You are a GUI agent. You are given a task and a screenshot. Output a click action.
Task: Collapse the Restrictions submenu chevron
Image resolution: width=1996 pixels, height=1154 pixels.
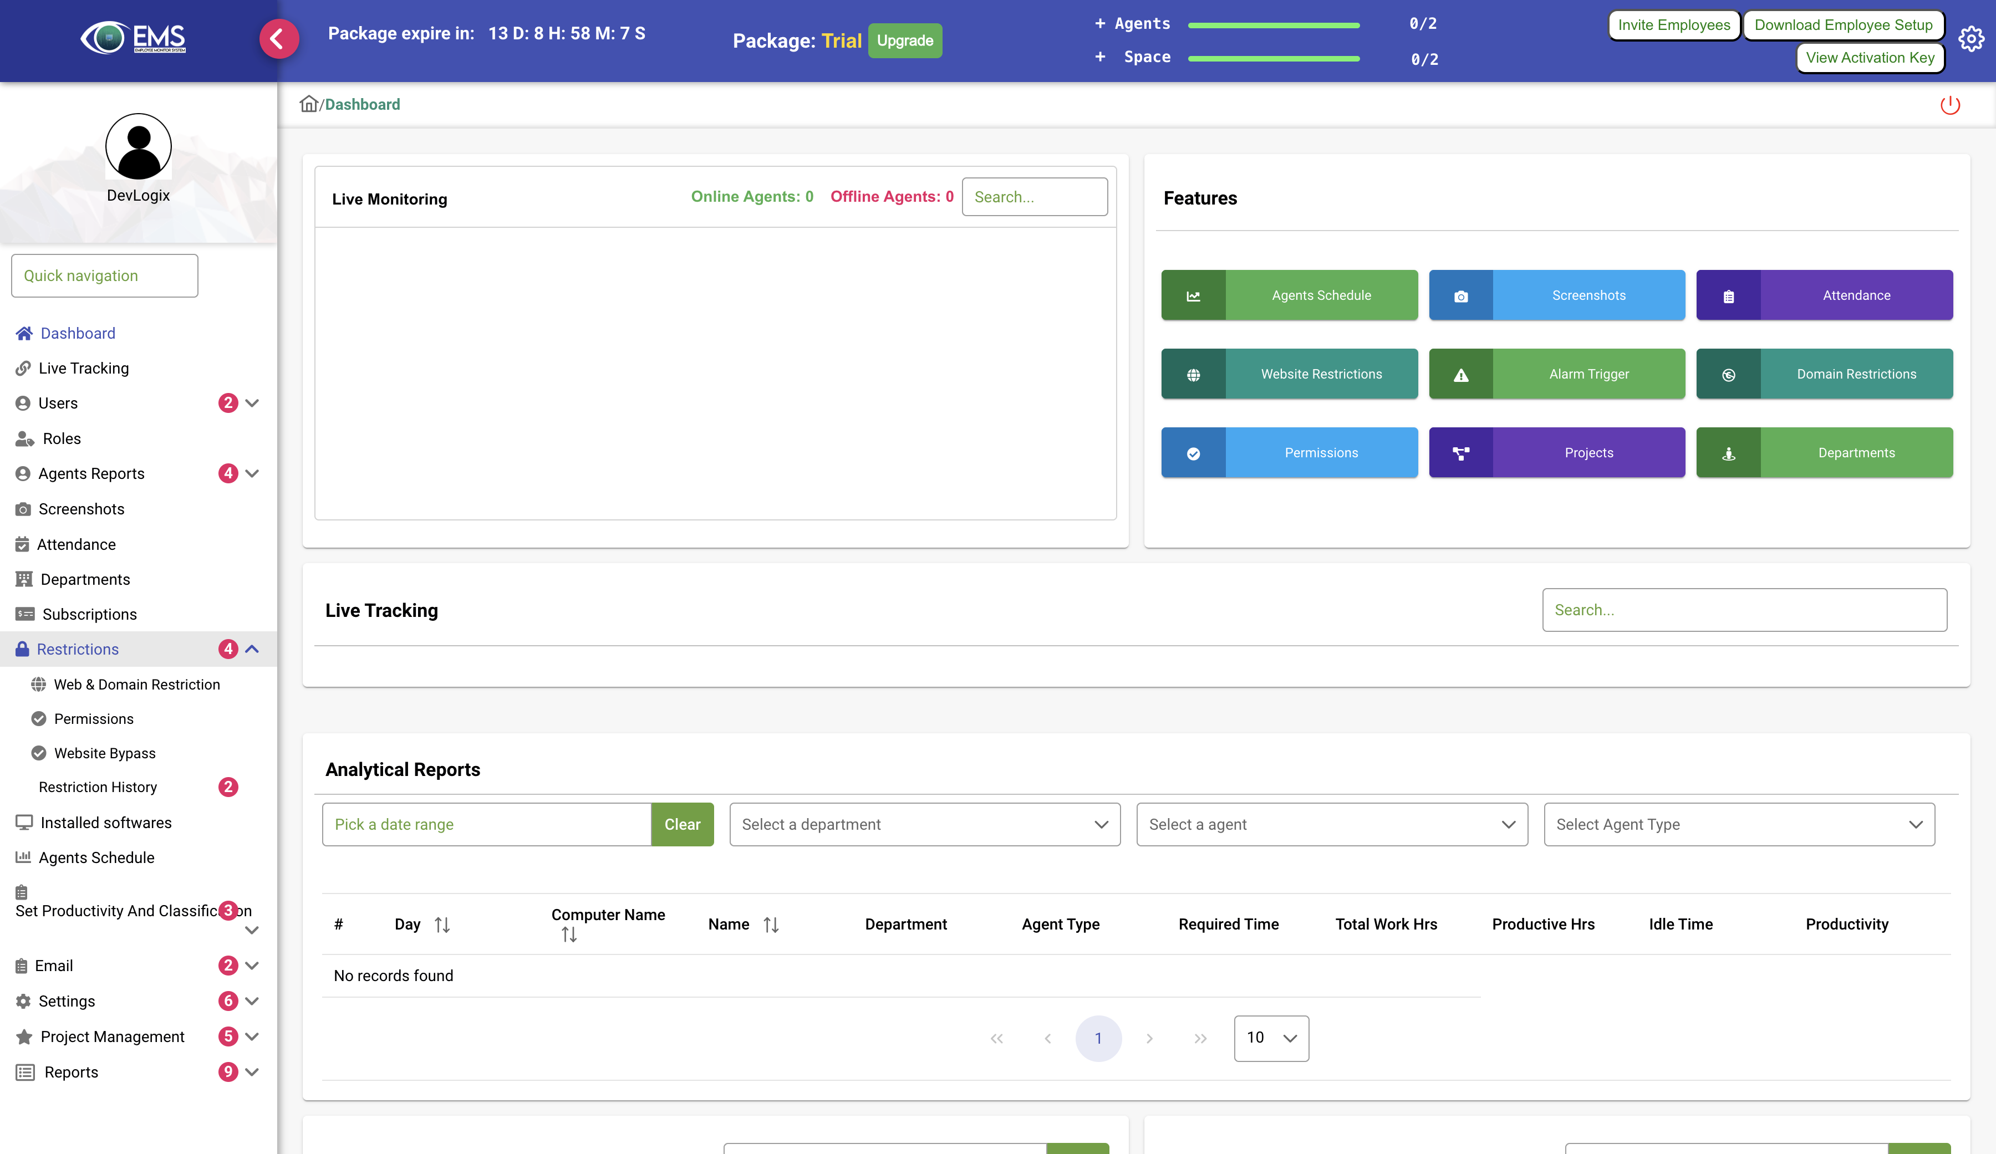[x=252, y=650]
